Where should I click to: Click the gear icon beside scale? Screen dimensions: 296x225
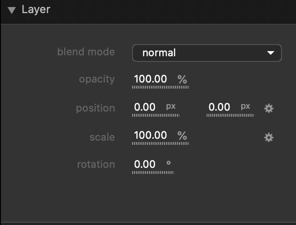tap(268, 137)
